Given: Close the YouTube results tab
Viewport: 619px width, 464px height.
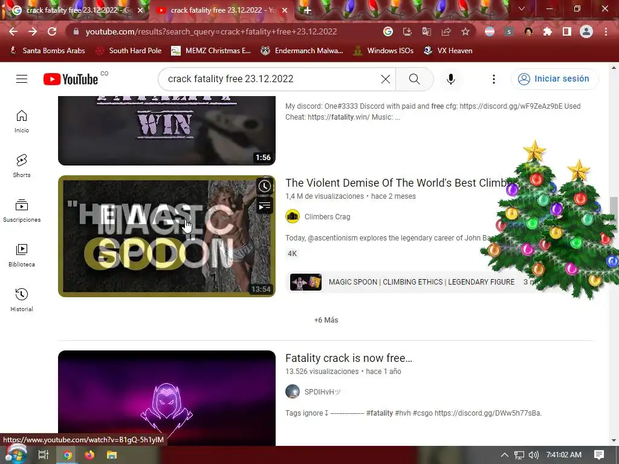Looking at the screenshot, I should [285, 10].
